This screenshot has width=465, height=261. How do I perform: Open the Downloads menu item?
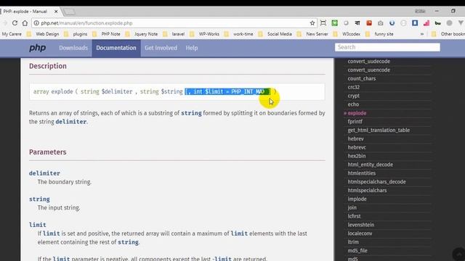click(x=73, y=48)
